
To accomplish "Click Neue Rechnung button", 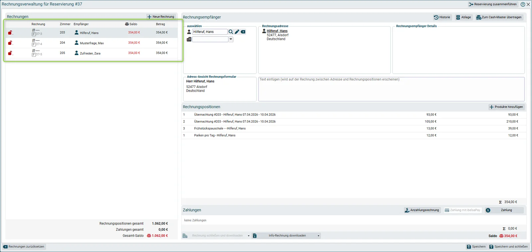I will coord(161,17).
